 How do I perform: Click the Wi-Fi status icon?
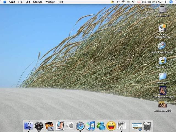(123, 2)
